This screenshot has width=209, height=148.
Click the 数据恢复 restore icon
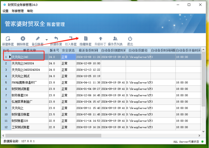coord(56,39)
